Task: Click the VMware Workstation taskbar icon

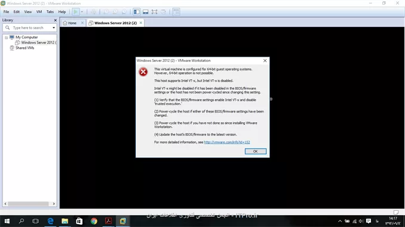Action: 122,221
